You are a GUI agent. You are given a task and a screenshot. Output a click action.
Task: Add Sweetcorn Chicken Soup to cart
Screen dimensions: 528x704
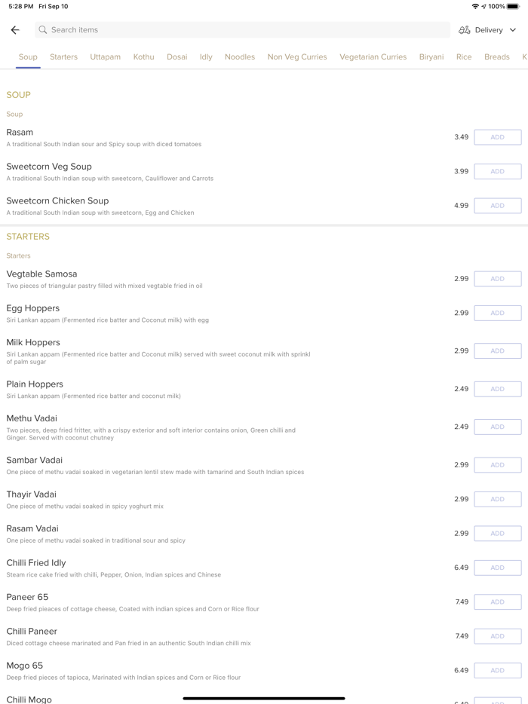click(497, 206)
